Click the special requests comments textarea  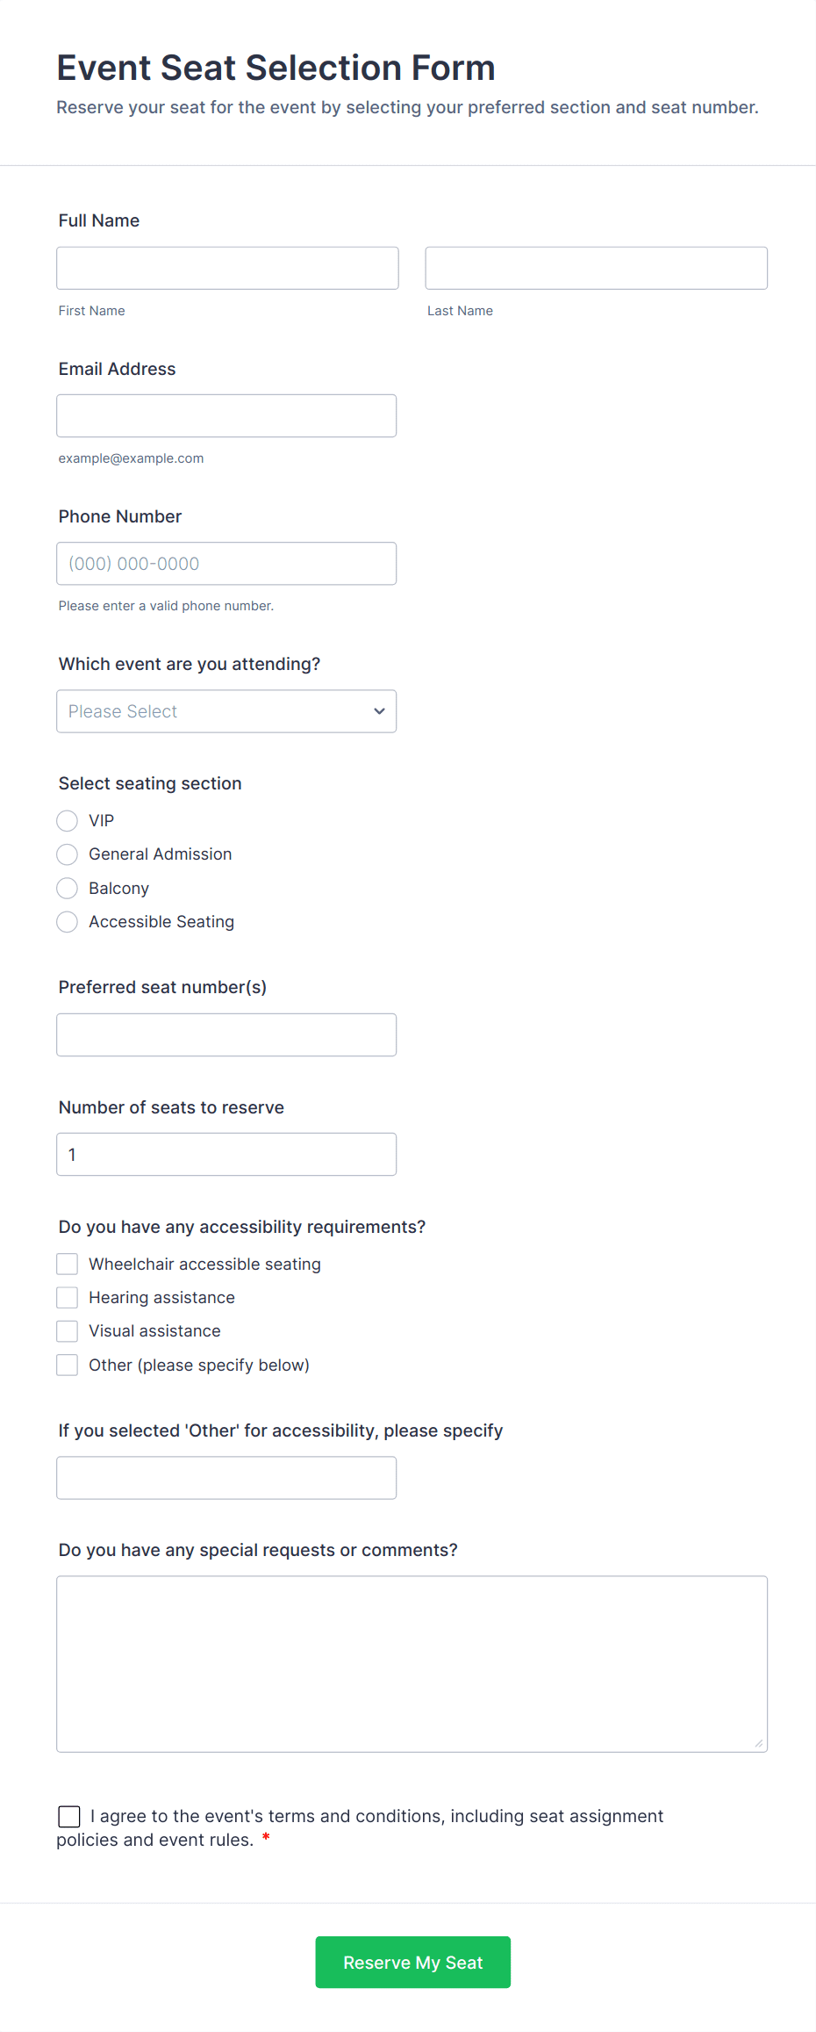coord(412,1664)
